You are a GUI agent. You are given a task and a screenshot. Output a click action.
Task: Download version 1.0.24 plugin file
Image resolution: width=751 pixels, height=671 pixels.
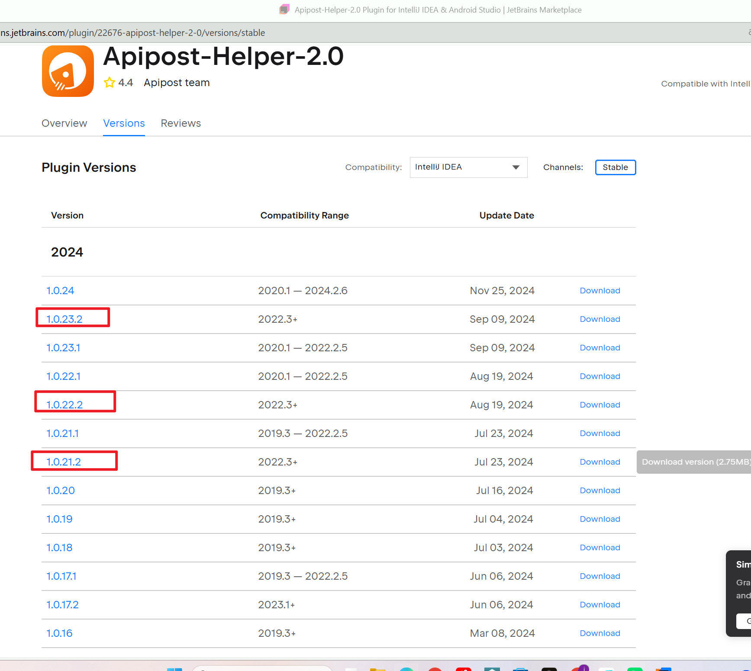coord(600,291)
